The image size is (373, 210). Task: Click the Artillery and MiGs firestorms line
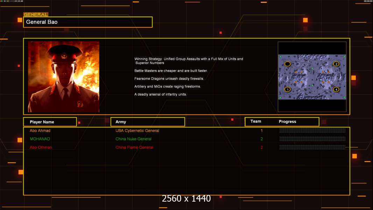point(168,86)
